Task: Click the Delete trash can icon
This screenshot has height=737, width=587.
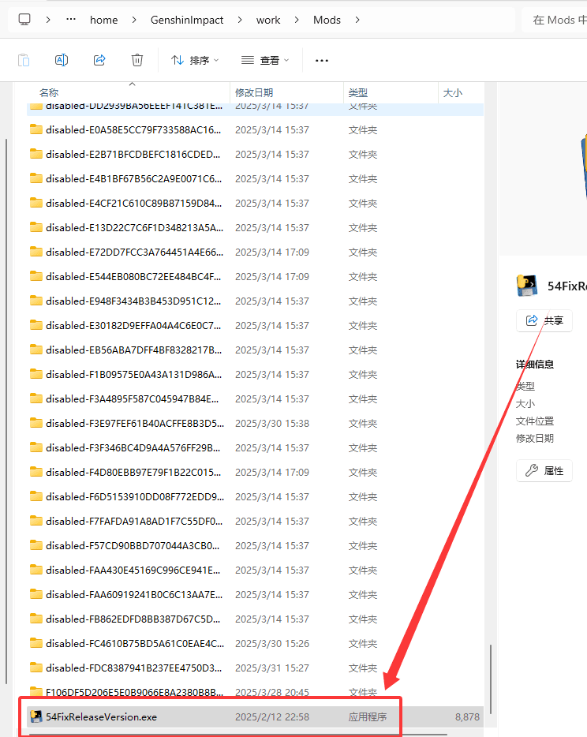Action: [137, 60]
